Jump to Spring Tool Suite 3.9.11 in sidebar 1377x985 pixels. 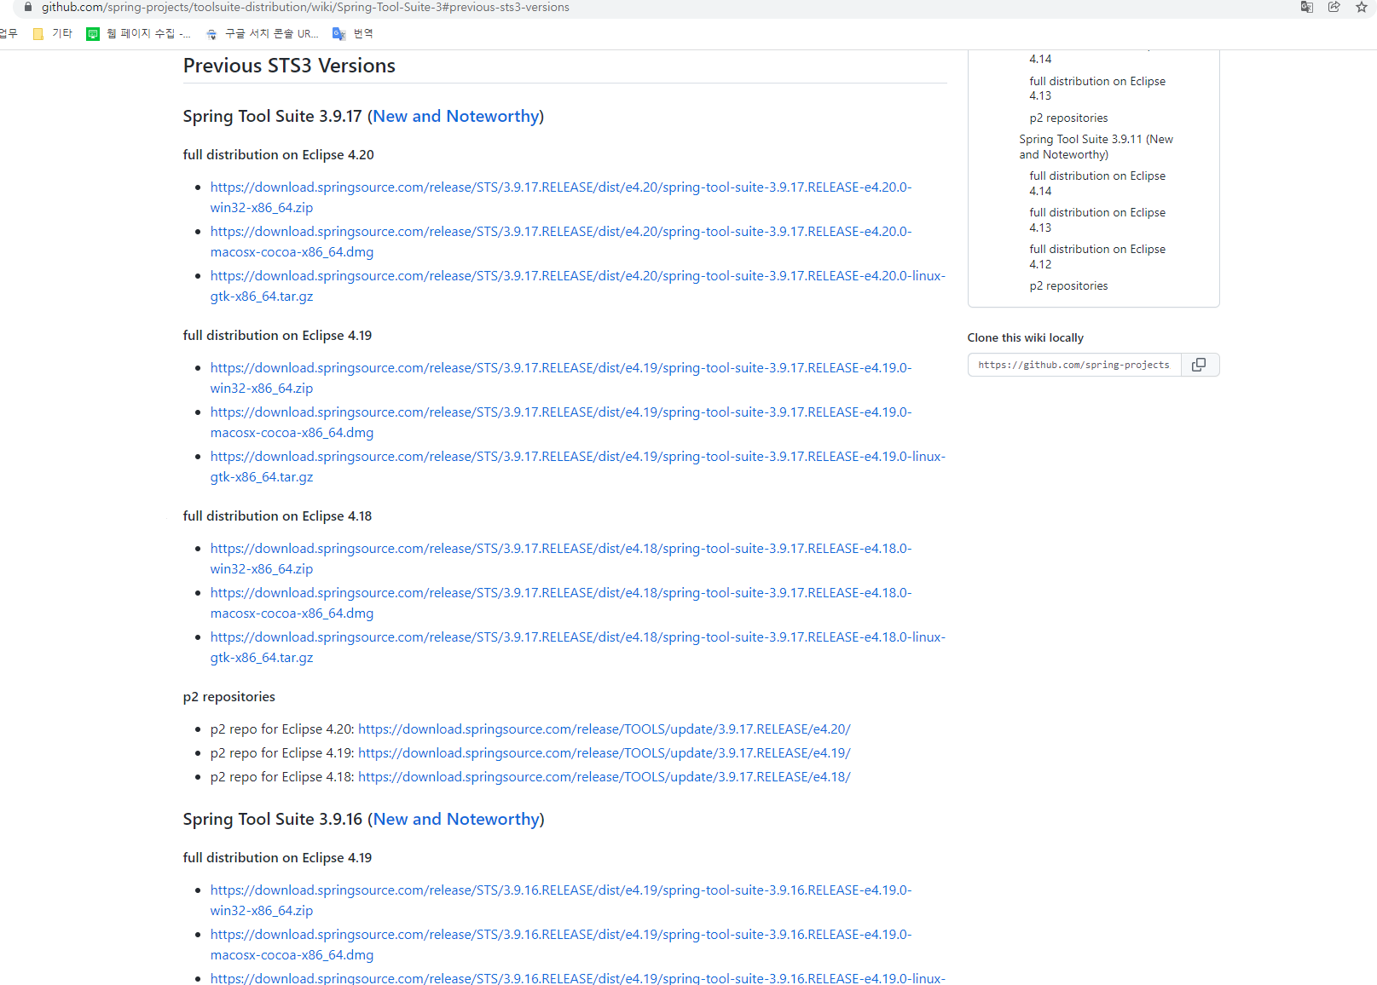click(x=1096, y=147)
